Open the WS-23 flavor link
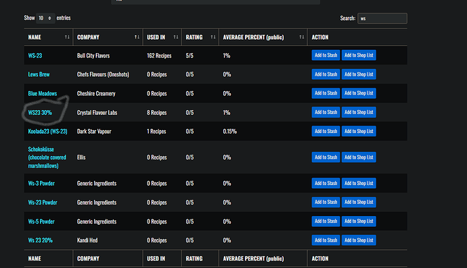Screen dimensions: 467x268 point(35,55)
